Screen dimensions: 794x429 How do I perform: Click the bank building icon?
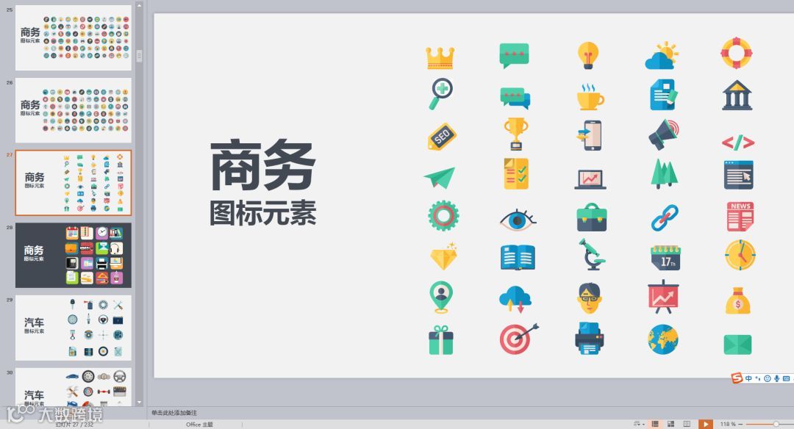(737, 95)
